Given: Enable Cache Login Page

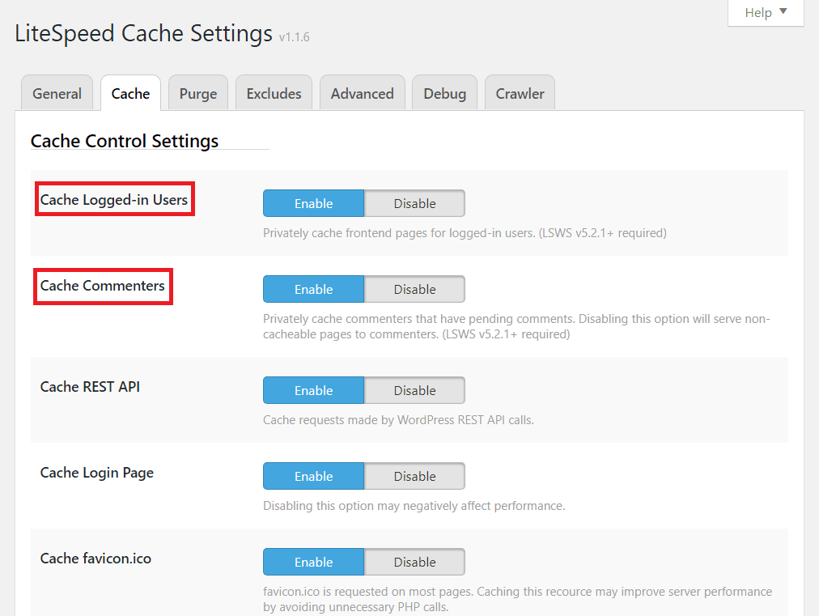Looking at the screenshot, I should (313, 476).
